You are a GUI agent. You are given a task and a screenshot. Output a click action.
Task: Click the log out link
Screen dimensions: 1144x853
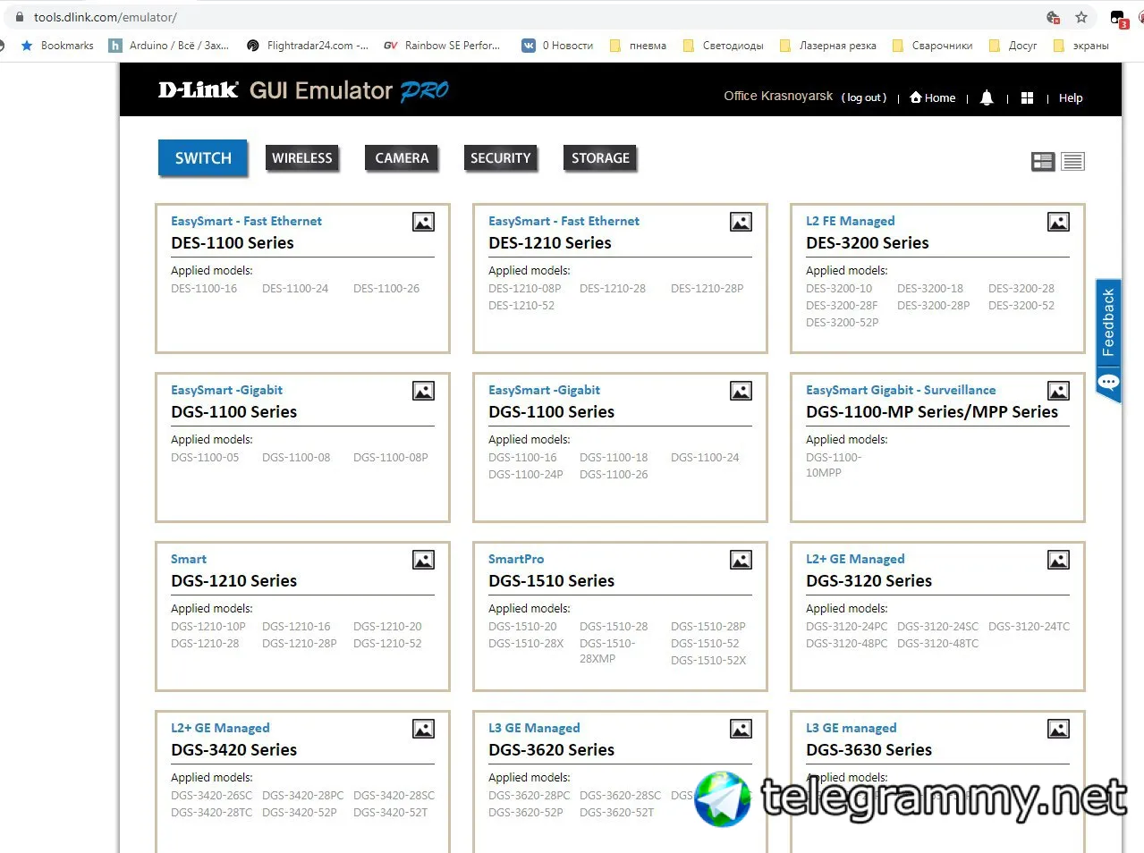(x=864, y=97)
